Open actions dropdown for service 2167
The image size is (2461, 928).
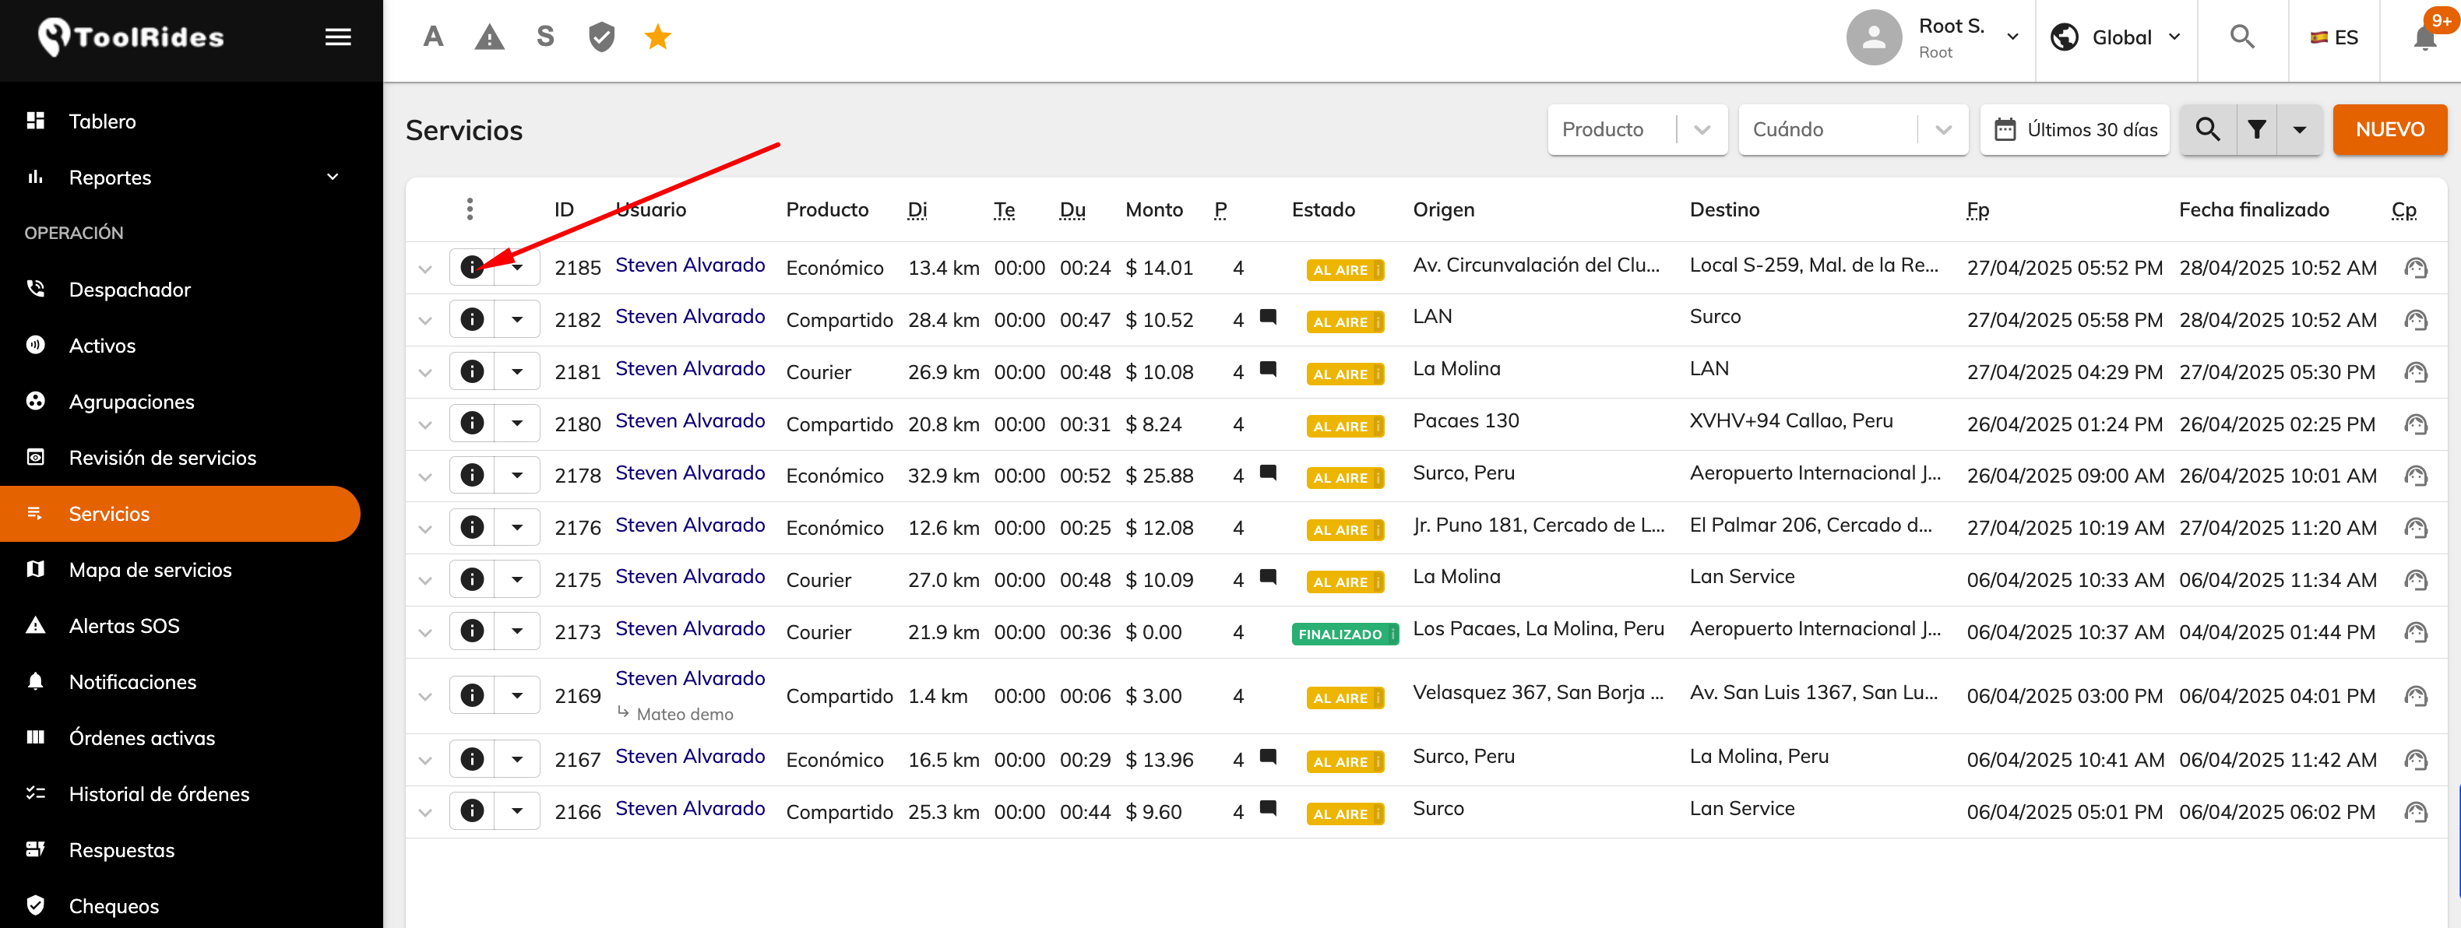click(x=517, y=760)
